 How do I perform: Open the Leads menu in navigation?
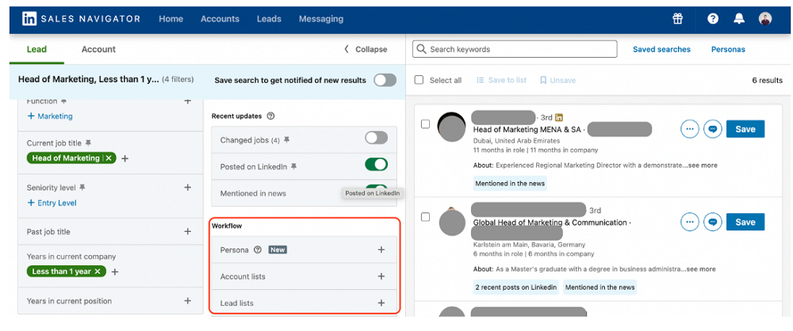[269, 18]
